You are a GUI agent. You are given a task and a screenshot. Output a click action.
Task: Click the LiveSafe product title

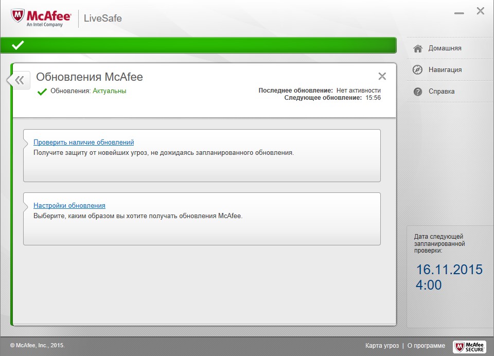tap(103, 19)
